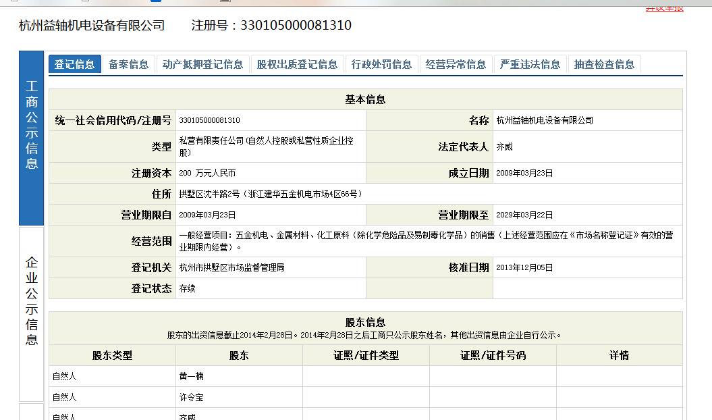
Task: Click the 登记机关 value 杭州市拱墅区市场监督管理局
Action: [231, 267]
